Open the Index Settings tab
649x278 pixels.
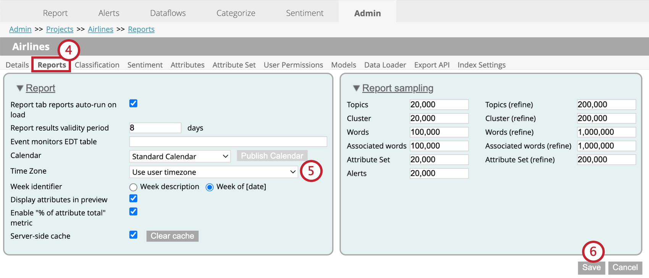point(481,65)
